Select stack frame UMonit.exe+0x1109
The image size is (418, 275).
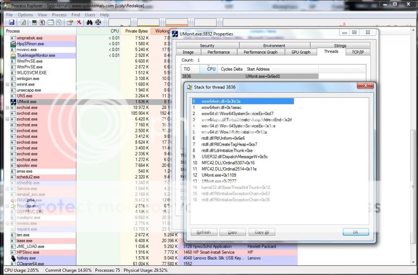tap(243, 175)
